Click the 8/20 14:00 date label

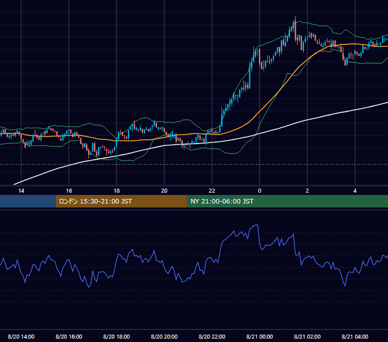click(21, 336)
